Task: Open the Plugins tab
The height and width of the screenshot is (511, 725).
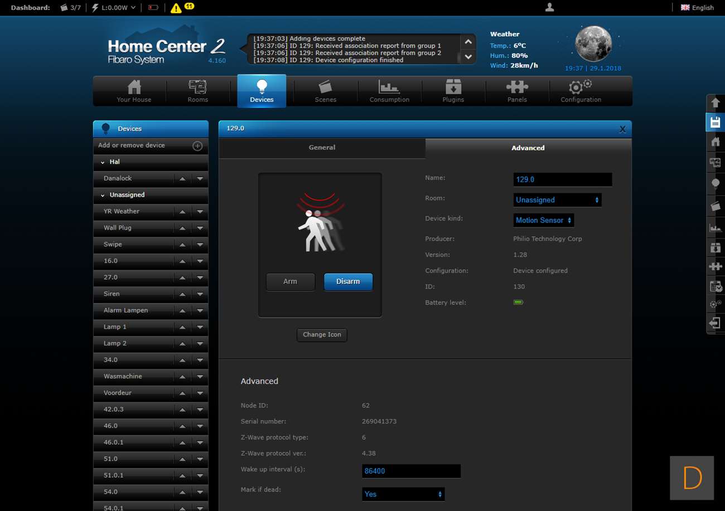Action: [x=453, y=91]
